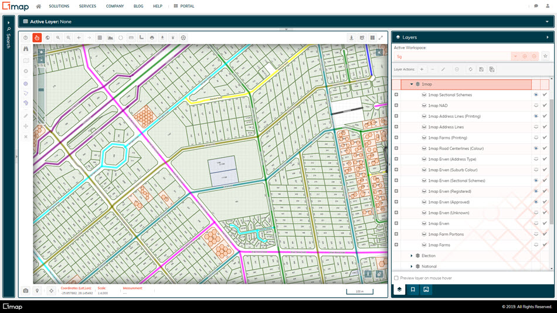The image size is (557, 313).
Task: Print the map
Action: coord(152,38)
